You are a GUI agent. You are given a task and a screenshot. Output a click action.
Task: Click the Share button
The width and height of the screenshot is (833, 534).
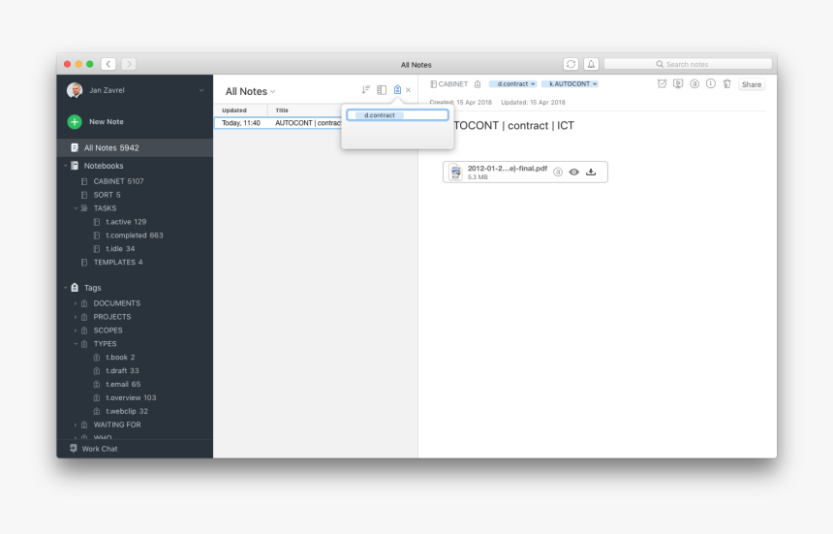(752, 84)
